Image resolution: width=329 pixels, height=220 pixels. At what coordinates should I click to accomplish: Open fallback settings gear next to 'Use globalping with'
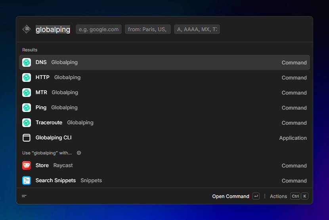coord(79,153)
